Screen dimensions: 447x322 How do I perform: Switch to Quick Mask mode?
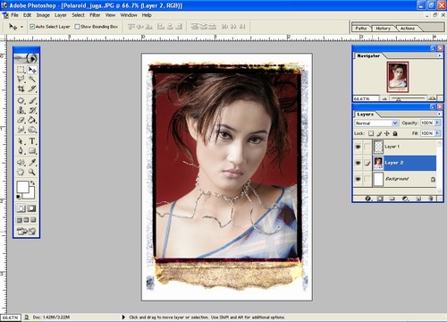31,208
